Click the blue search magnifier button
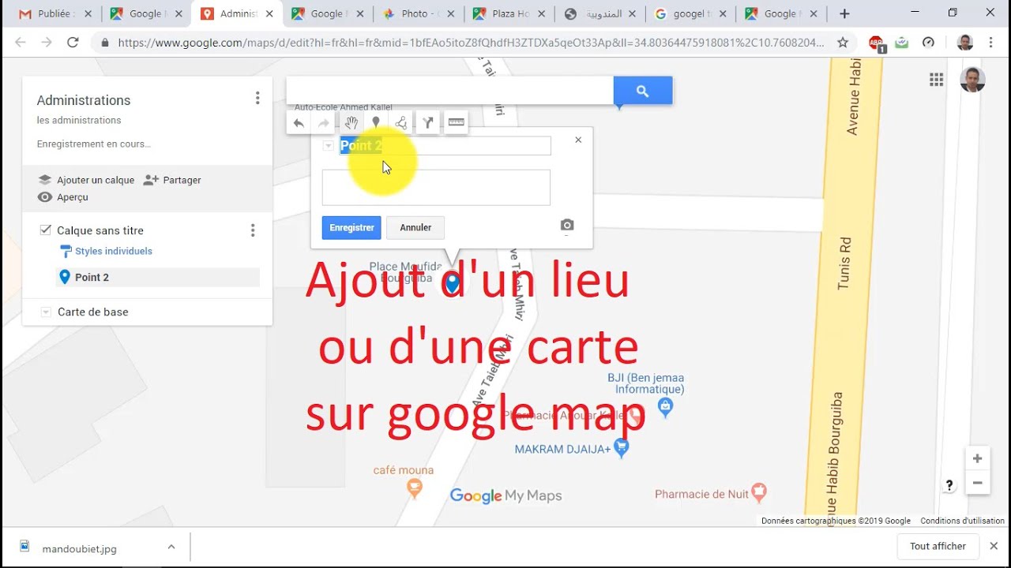The height and width of the screenshot is (568, 1011). pos(643,92)
